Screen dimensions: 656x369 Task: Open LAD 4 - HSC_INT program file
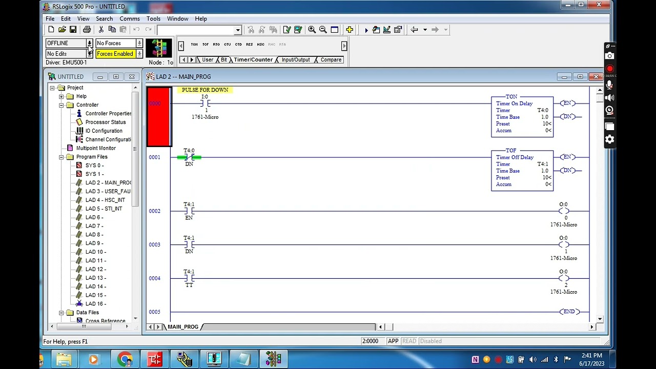point(100,200)
